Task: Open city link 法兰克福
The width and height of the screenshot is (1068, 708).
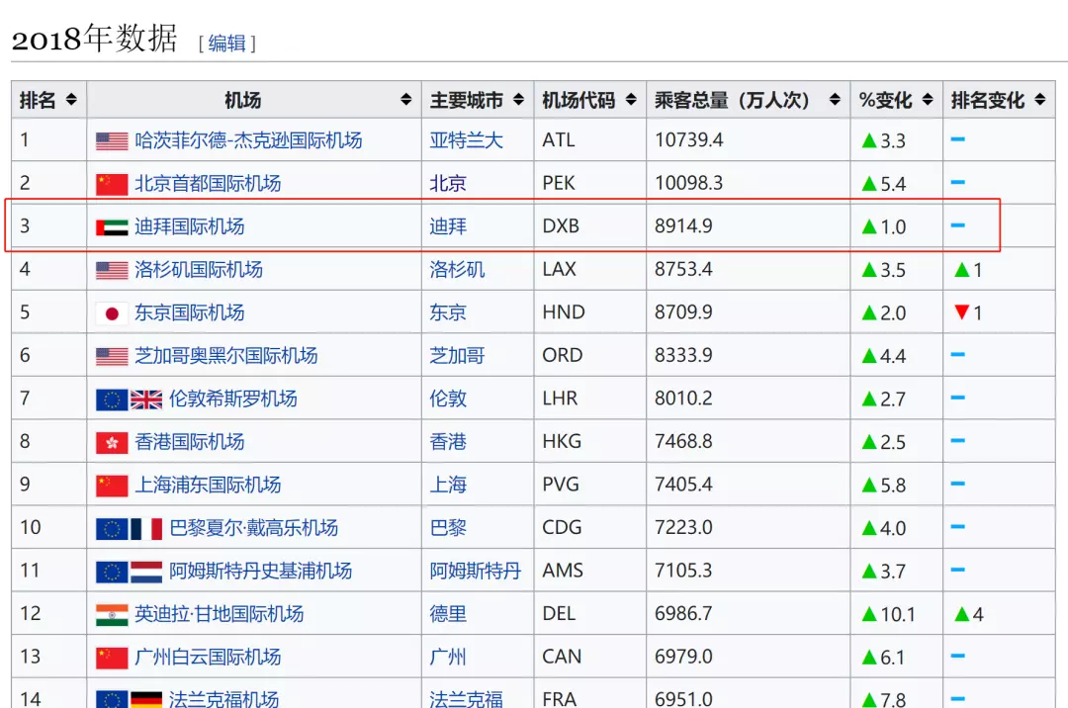Action: click(467, 698)
